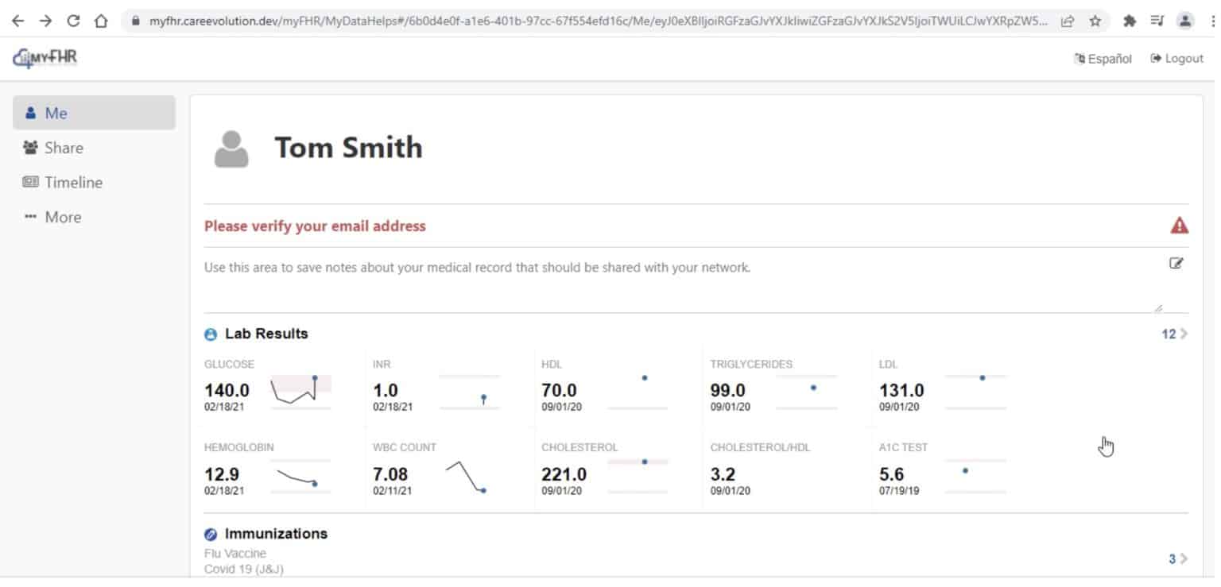Screen dimensions: 1221x587
Task: Click the verify your email address message
Action: [x=315, y=226]
